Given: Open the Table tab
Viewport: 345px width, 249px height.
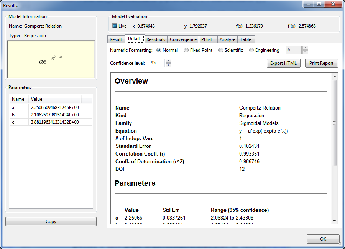Looking at the screenshot, I should coord(246,39).
